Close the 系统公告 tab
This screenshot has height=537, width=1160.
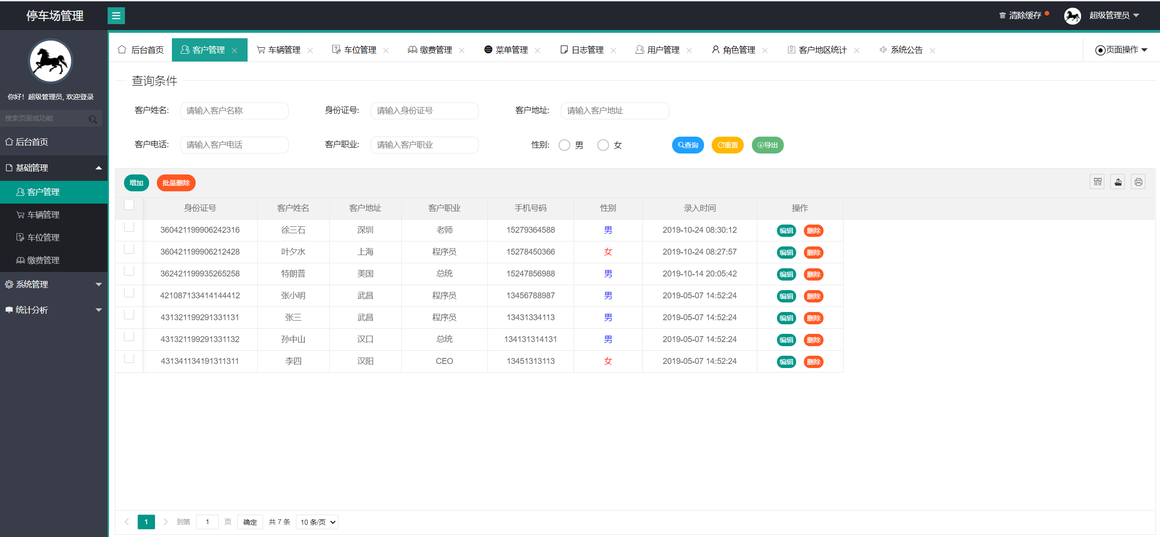[x=932, y=51]
